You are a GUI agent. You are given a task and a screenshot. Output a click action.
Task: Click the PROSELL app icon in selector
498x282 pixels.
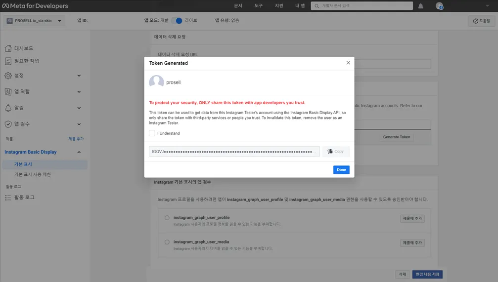(9, 21)
